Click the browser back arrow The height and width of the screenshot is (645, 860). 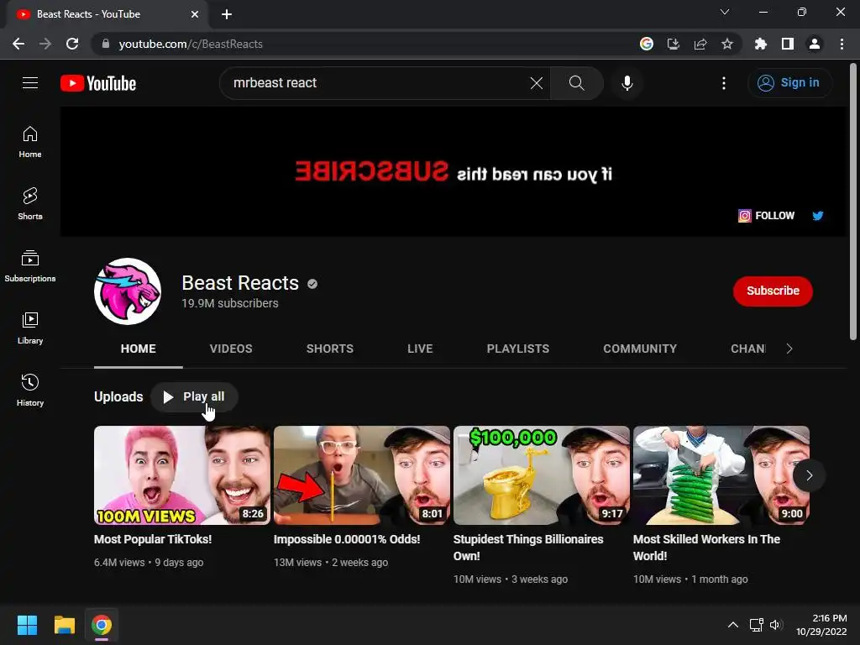[18, 44]
